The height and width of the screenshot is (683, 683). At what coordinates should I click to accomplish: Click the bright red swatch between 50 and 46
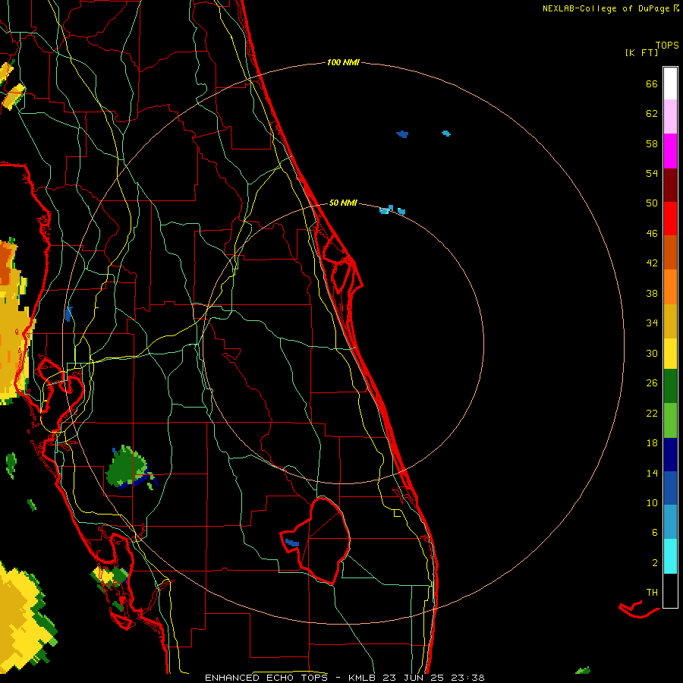pyautogui.click(x=670, y=219)
